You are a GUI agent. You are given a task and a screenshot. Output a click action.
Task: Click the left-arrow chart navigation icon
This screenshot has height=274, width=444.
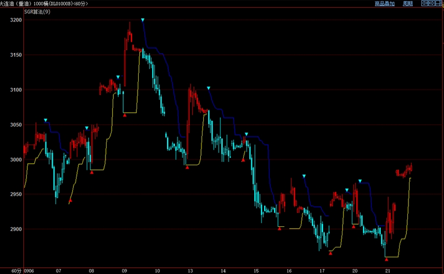click(425, 3)
